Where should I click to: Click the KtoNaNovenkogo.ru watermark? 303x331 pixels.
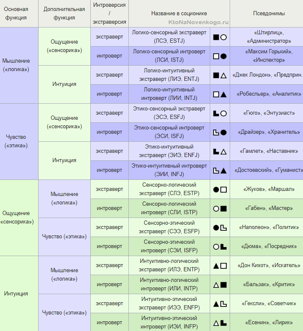click(x=198, y=22)
